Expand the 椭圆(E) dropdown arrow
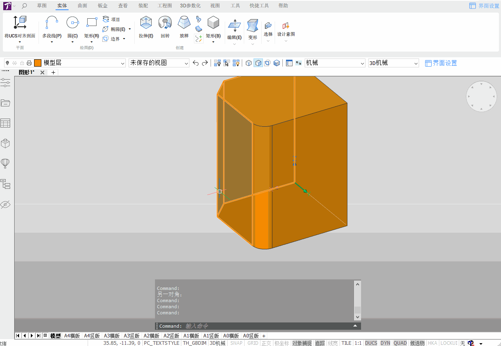This screenshot has height=346, width=501. pyautogui.click(x=130, y=29)
